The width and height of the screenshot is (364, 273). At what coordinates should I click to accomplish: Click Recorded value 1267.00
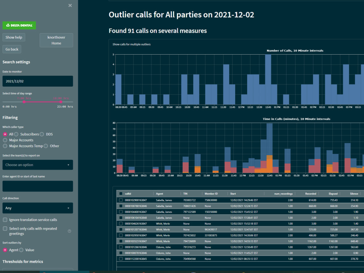pos(312,247)
